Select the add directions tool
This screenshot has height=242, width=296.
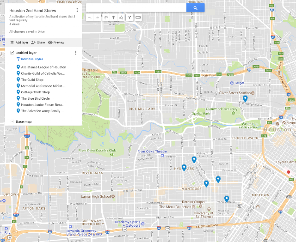129,18
